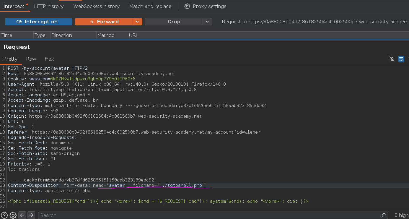409x219 pixels.
Task: Click the User-Agent header line
Action: (117, 84)
